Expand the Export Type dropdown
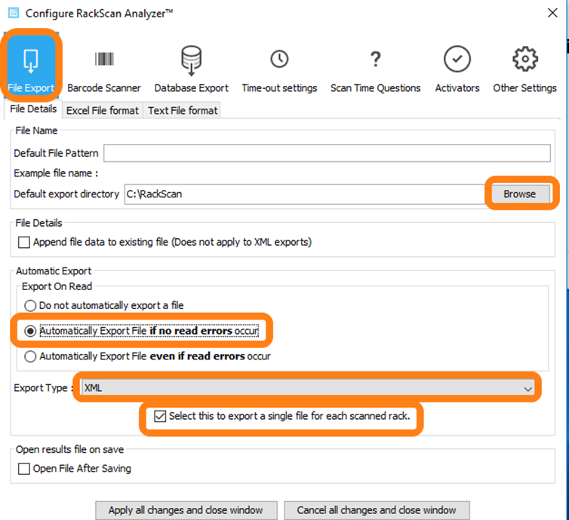569x520 pixels. (527, 388)
